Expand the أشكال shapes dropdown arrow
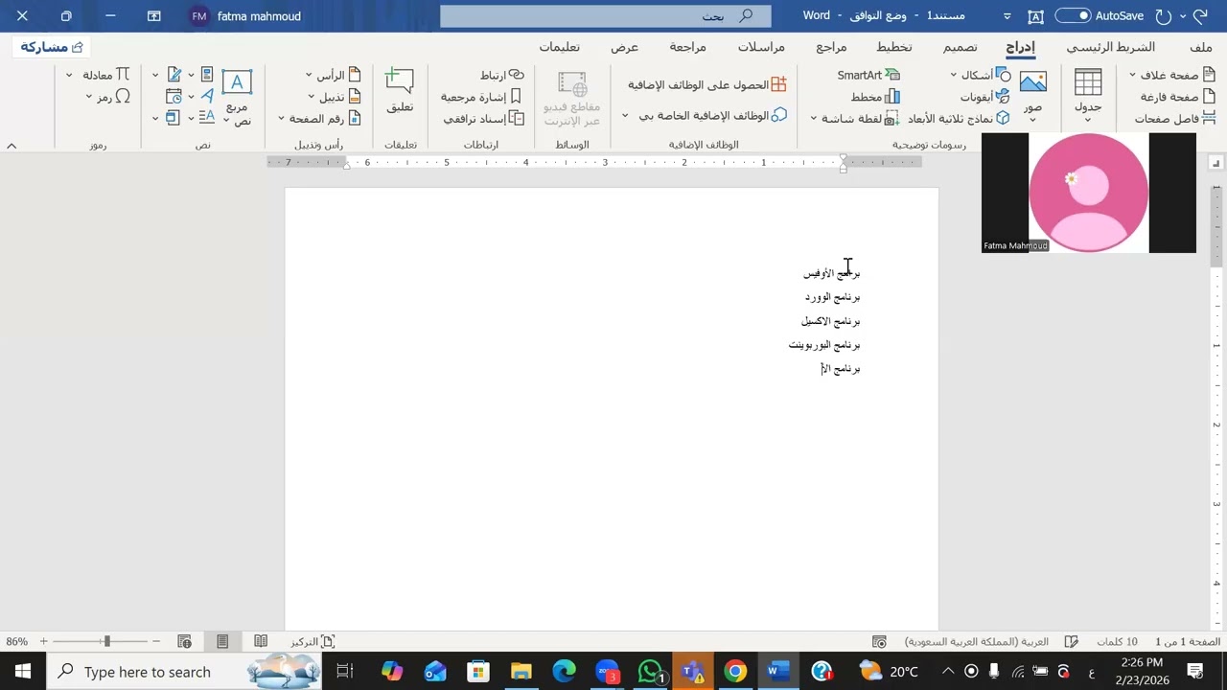This screenshot has height=690, width=1227. 954,75
